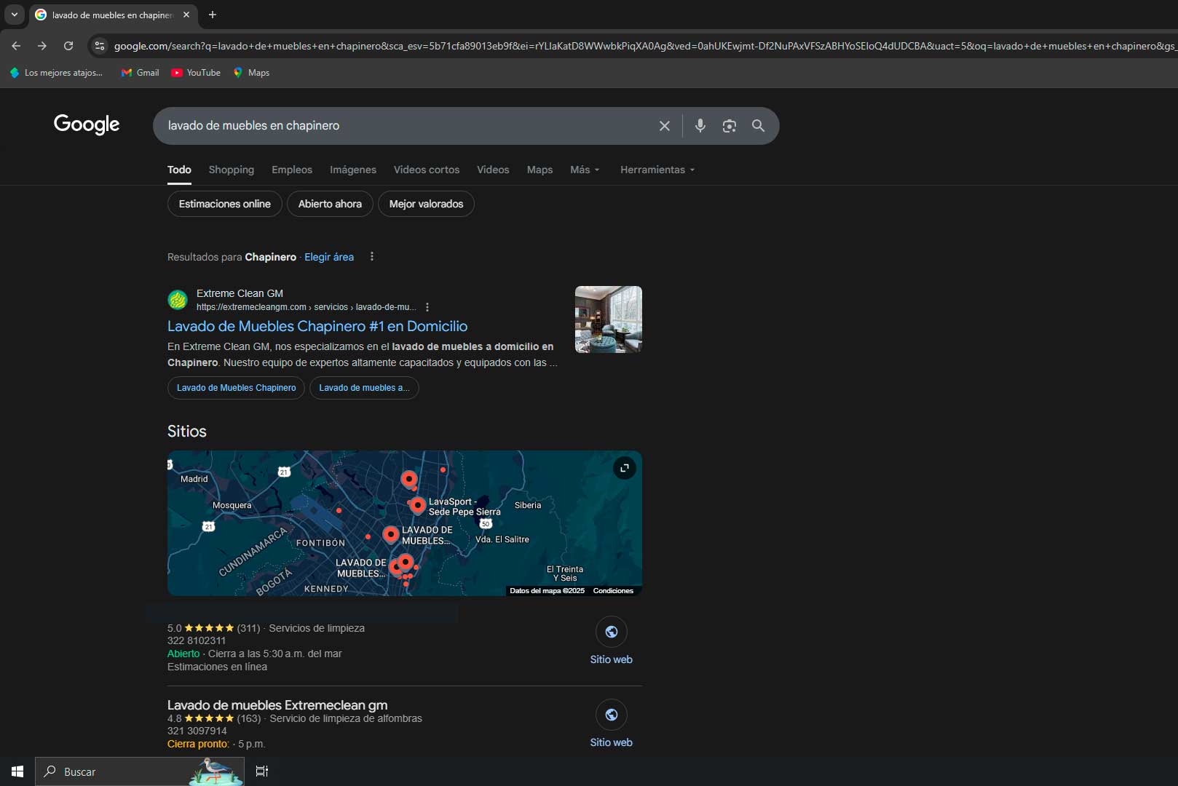The height and width of the screenshot is (786, 1178).
Task: Switch to the Empleos tab
Action: tap(292, 170)
